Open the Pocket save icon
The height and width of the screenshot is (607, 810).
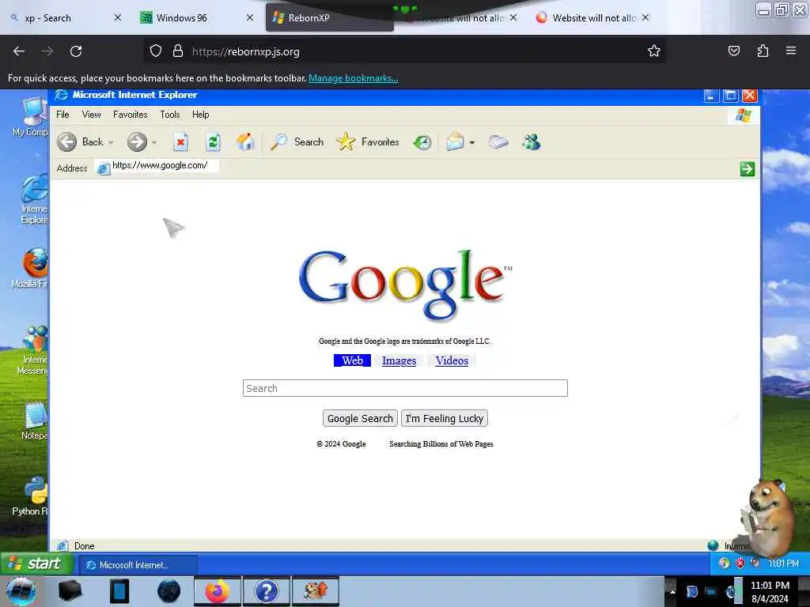point(733,51)
